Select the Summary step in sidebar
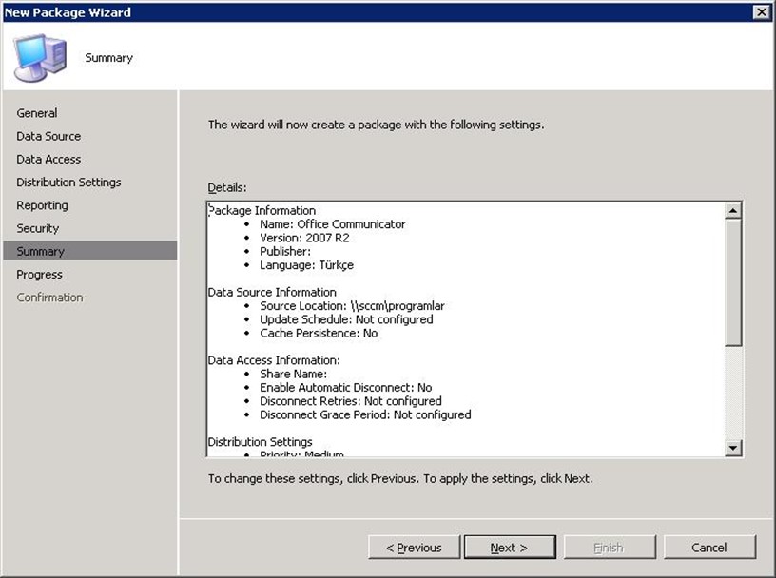 (40, 251)
